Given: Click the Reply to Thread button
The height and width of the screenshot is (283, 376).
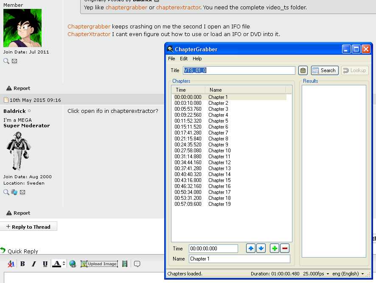Looking at the screenshot, I should (x=28, y=227).
